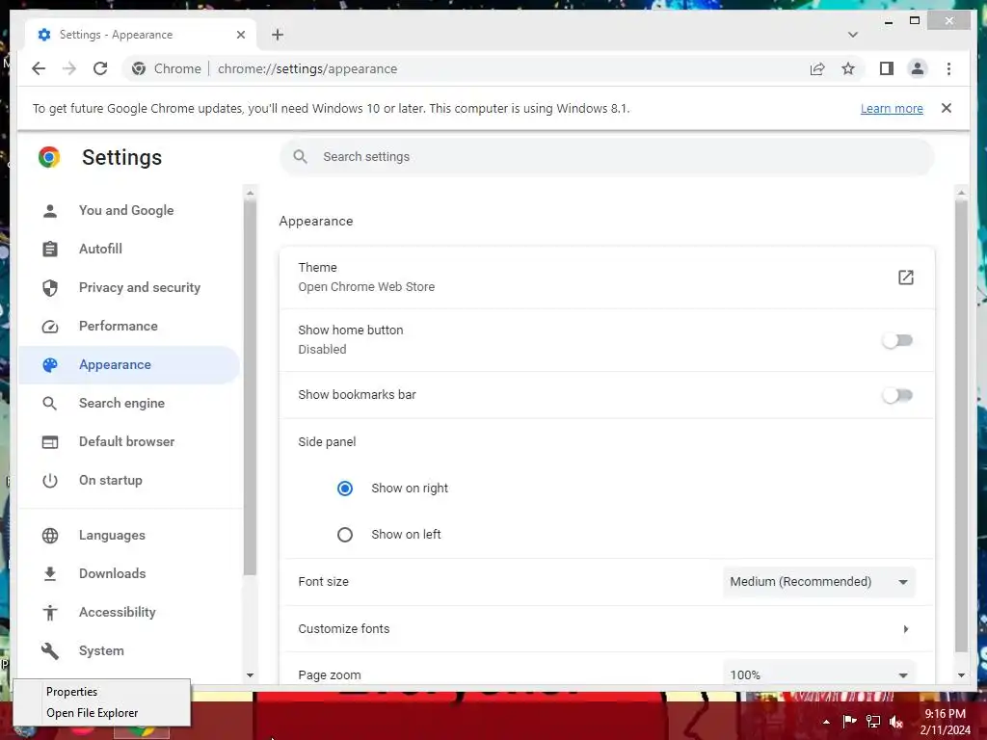Choose Open File Explorer in context menu

click(x=92, y=713)
